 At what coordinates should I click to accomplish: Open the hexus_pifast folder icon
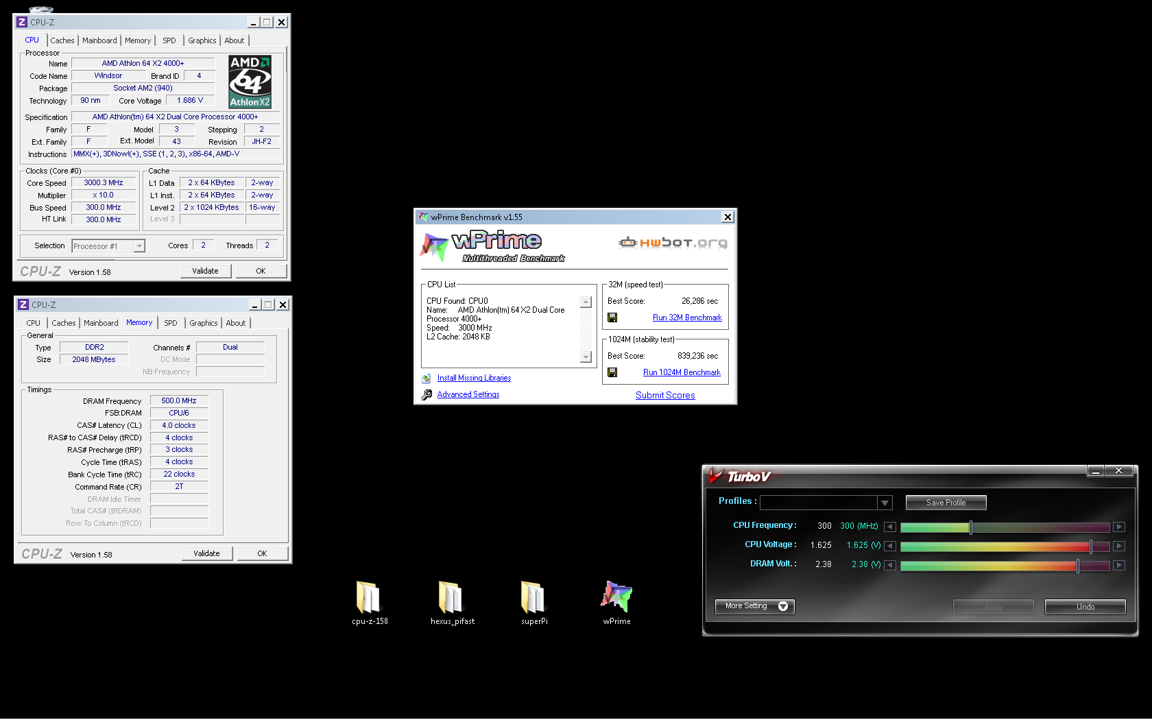[x=451, y=597]
